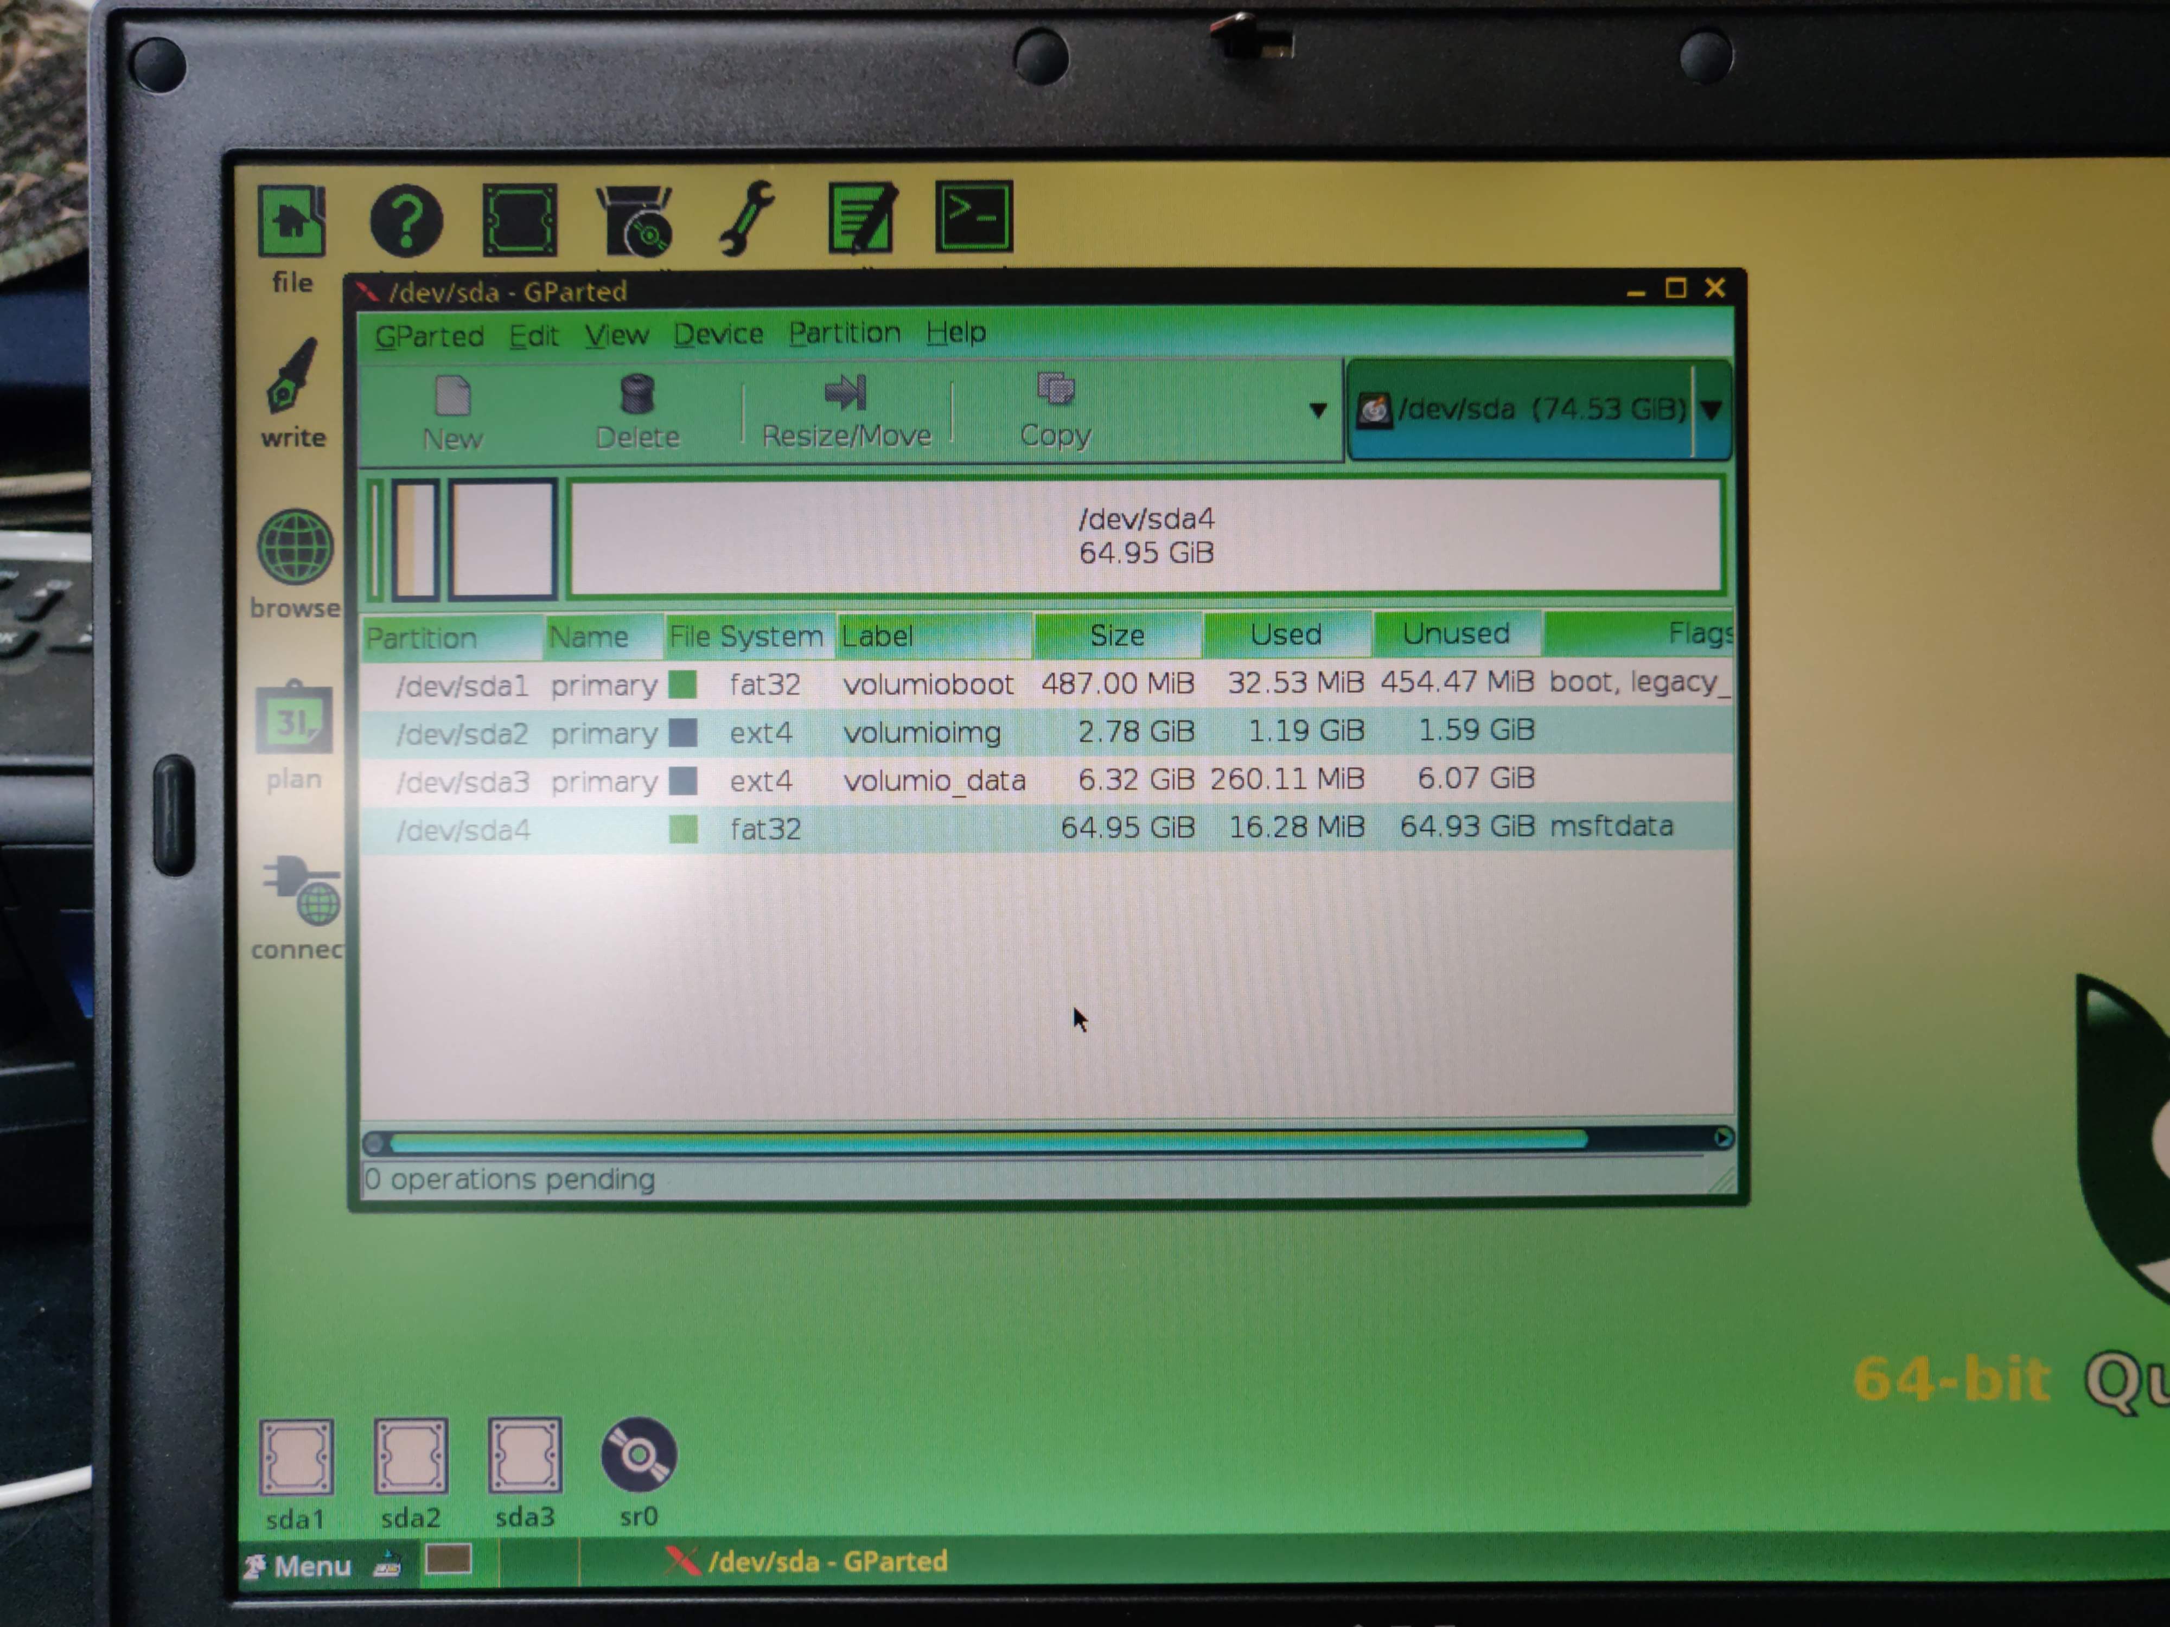
Task: Click the /dev/sda - GParted taskbar entry
Action: pyautogui.click(x=807, y=1560)
